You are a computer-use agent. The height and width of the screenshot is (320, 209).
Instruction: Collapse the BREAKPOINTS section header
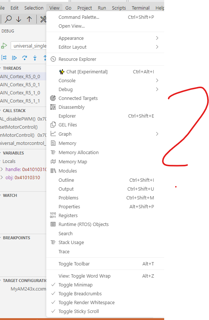17,238
